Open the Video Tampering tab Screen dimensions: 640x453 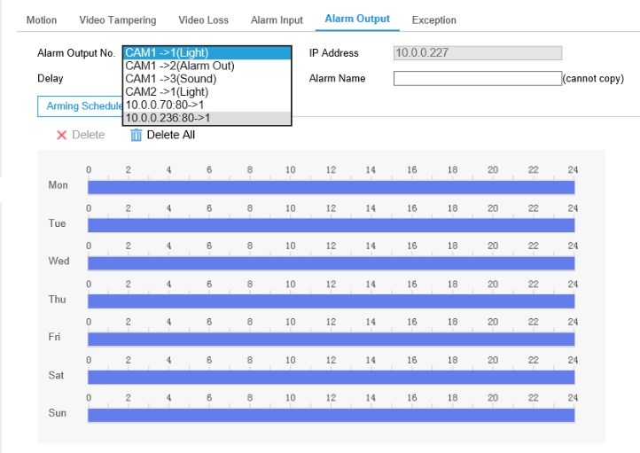coord(118,20)
